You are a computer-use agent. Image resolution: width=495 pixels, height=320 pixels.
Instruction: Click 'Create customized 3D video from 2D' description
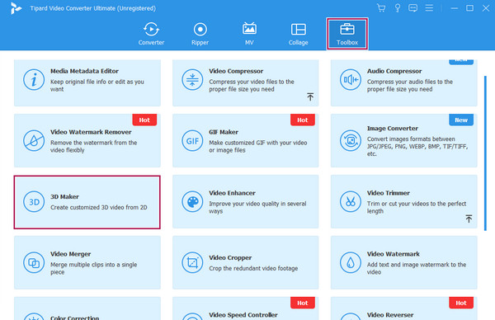tap(99, 207)
